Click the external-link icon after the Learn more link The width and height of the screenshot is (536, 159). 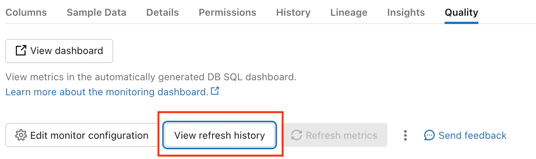(215, 91)
